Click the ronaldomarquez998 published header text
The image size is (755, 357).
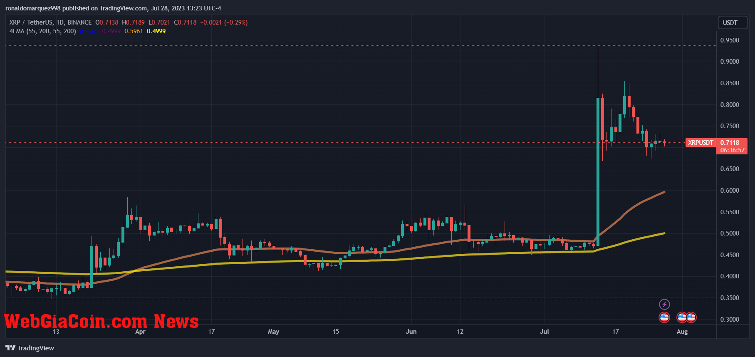[x=113, y=8]
